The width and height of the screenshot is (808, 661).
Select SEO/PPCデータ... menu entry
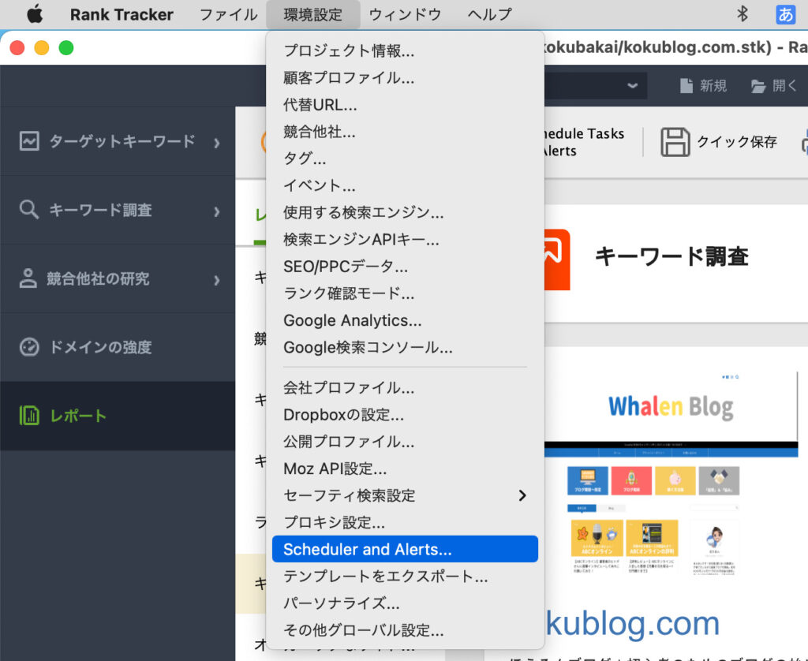pyautogui.click(x=405, y=267)
